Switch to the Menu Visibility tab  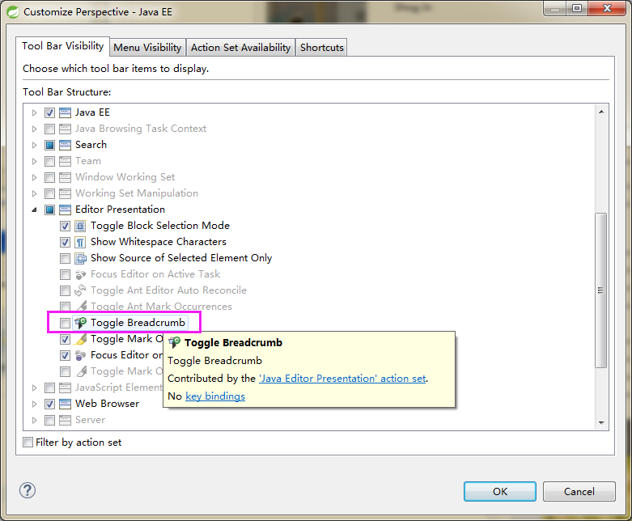[147, 48]
